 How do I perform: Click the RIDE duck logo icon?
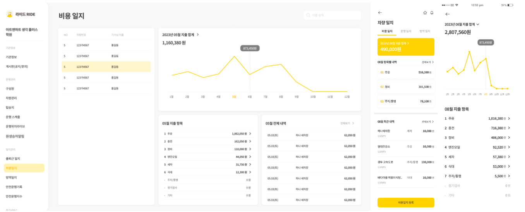10,14
